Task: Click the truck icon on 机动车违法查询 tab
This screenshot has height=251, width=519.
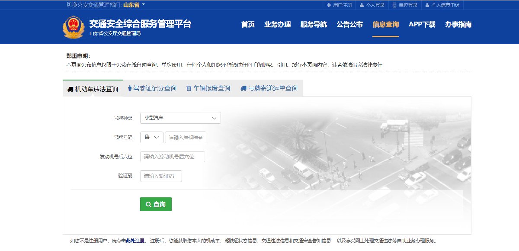Action: (x=70, y=89)
